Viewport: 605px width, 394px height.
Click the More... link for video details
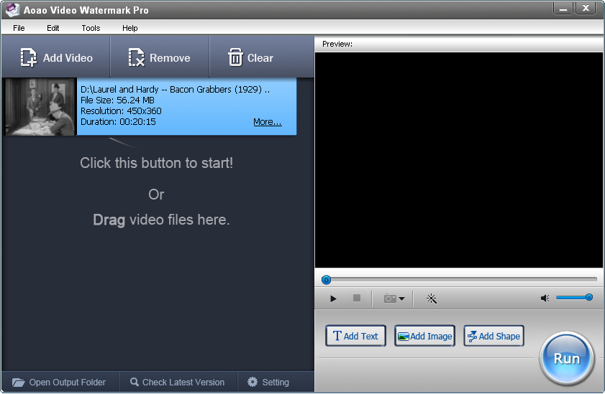tap(267, 122)
